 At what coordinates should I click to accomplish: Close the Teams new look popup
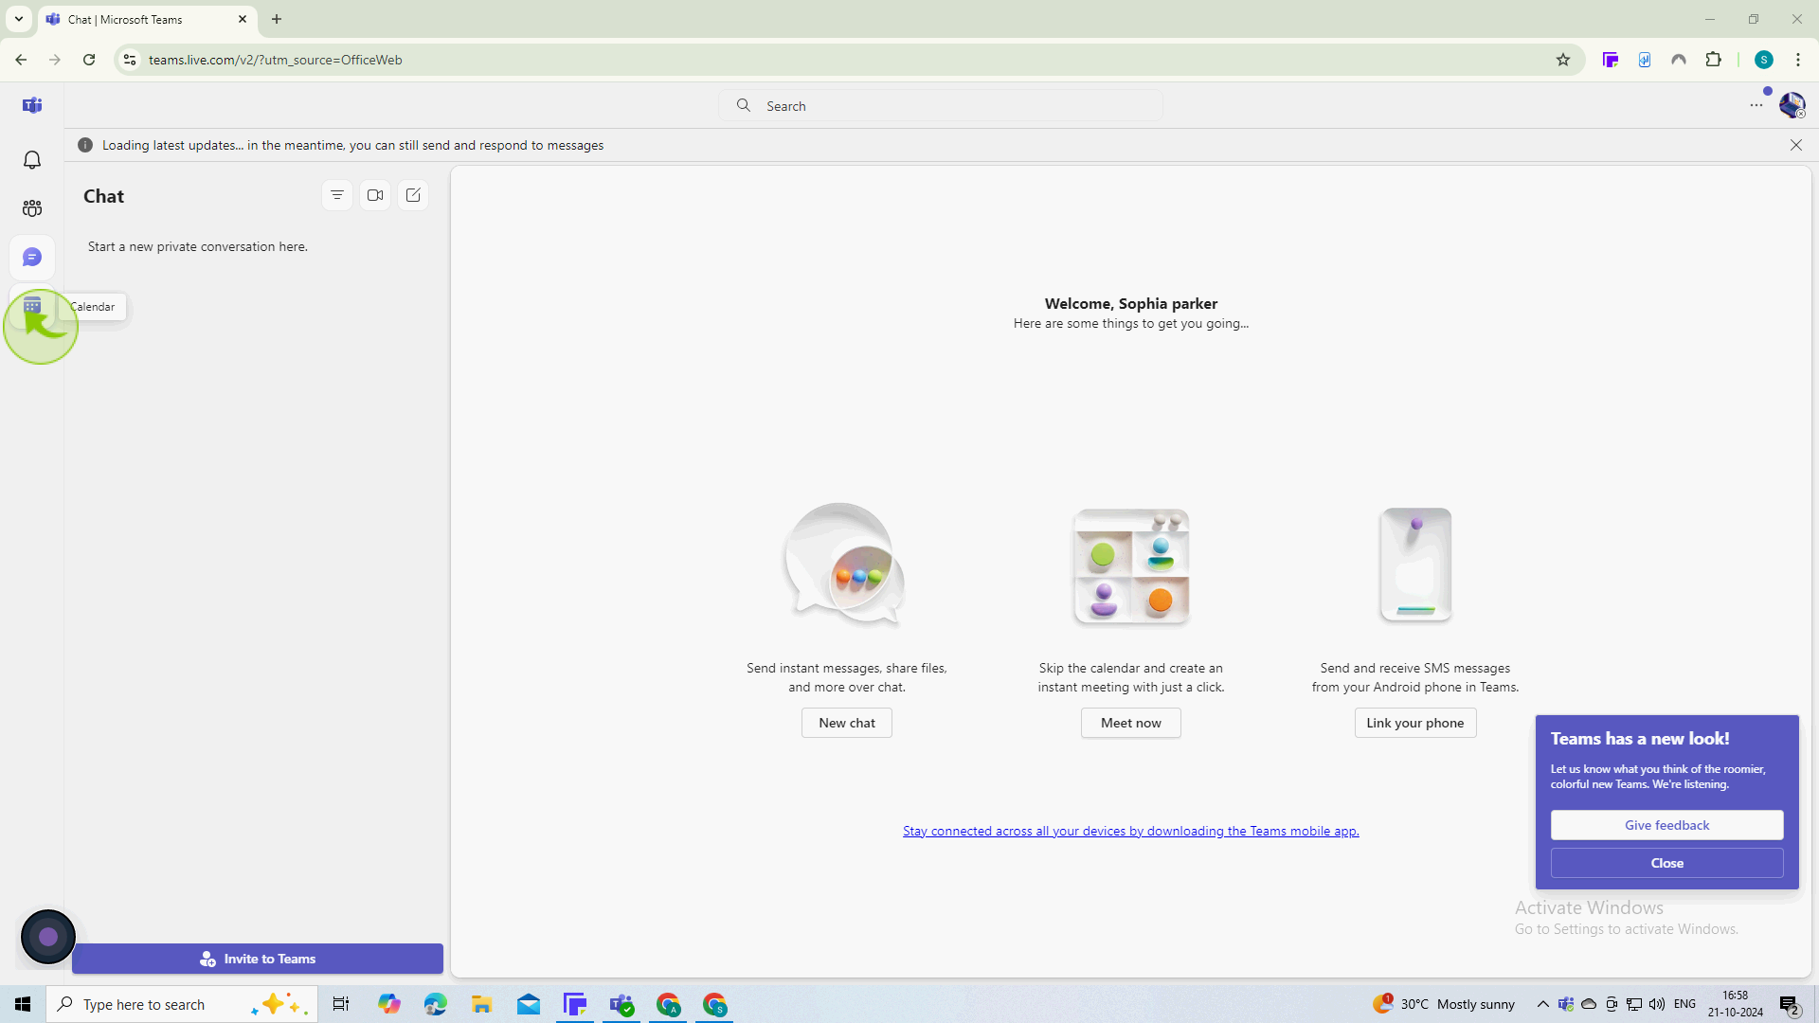pyautogui.click(x=1667, y=863)
